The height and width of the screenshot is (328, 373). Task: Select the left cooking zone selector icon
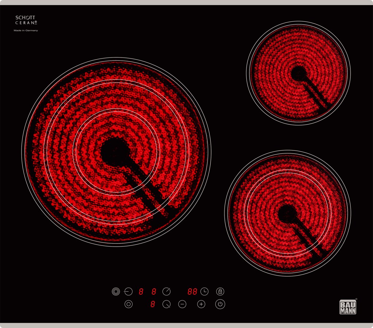(128, 291)
